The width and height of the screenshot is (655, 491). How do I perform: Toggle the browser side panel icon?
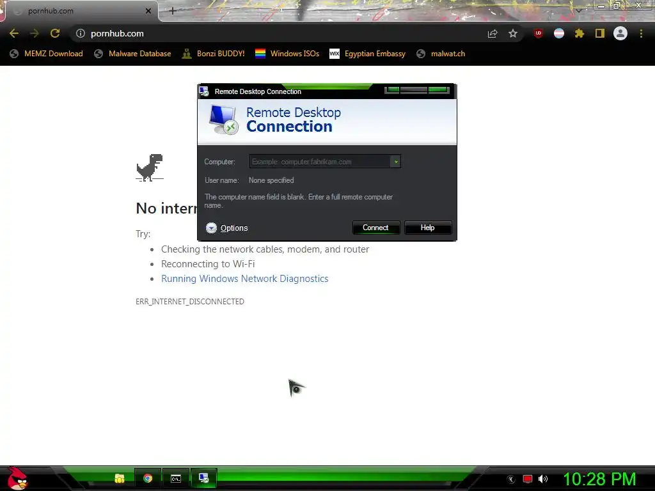click(x=600, y=33)
